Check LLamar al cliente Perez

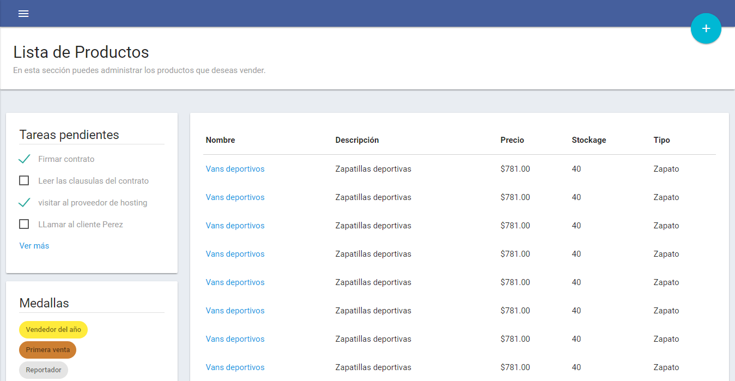click(24, 224)
